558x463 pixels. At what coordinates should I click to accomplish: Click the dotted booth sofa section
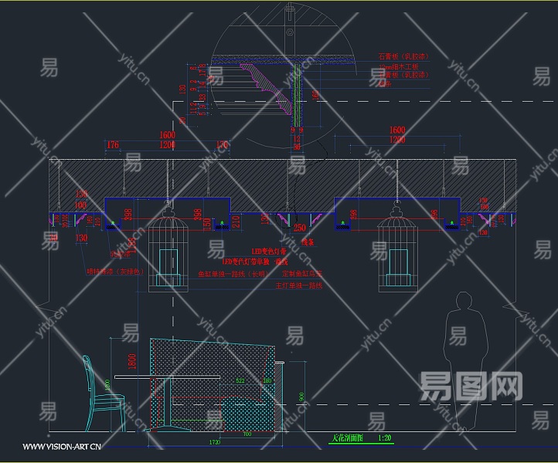pyautogui.click(x=213, y=385)
